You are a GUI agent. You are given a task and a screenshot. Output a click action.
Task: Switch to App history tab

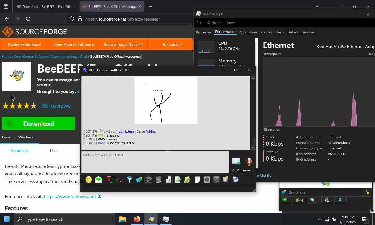(248, 32)
